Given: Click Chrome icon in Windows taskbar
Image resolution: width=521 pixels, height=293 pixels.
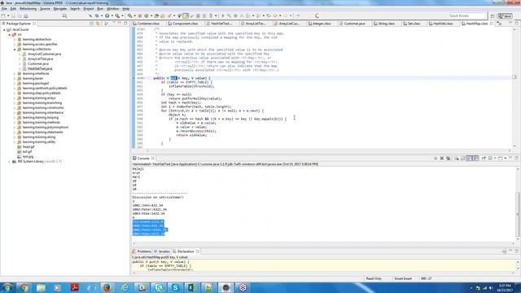Looking at the screenshot, I should (x=24, y=287).
